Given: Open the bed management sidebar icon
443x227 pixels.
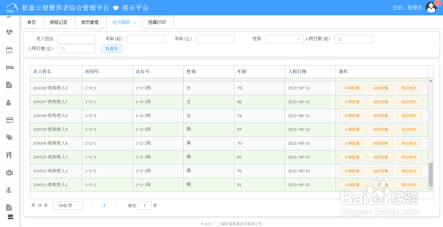Looking at the screenshot, I should point(10,67).
